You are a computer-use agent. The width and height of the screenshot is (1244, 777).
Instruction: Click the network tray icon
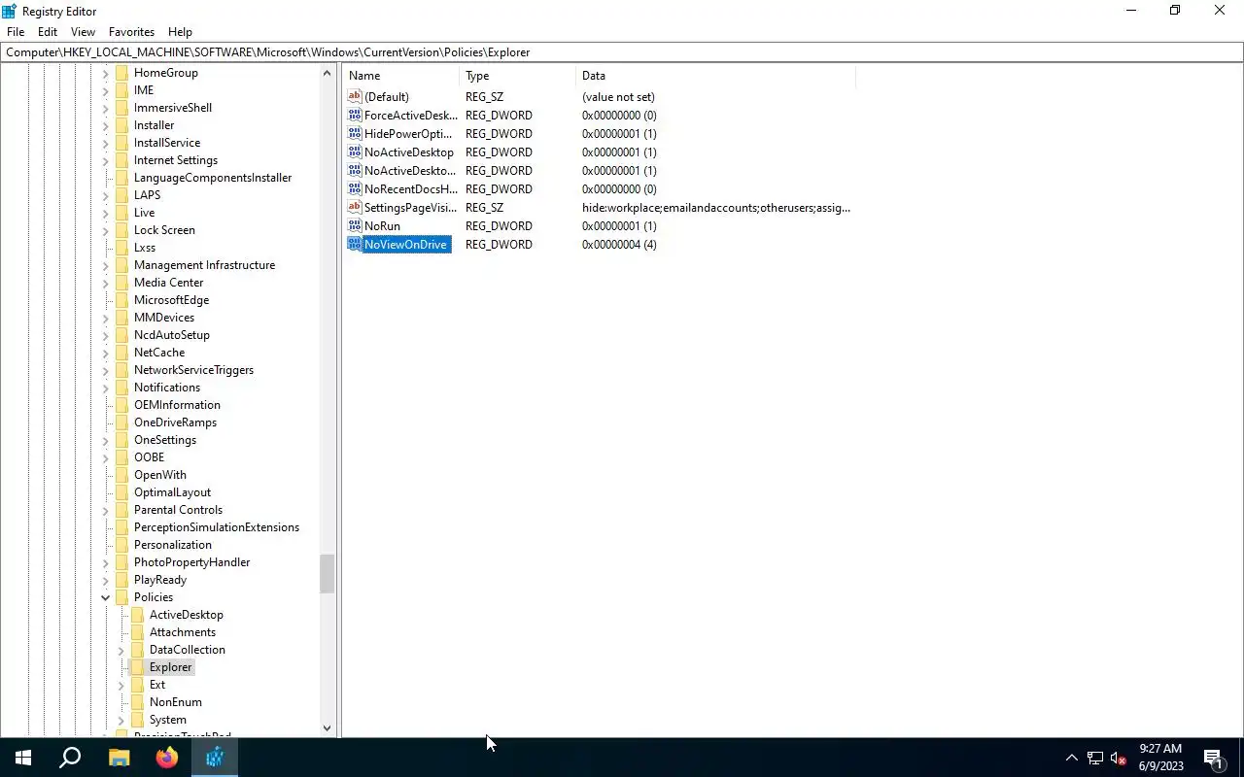pos(1095,758)
